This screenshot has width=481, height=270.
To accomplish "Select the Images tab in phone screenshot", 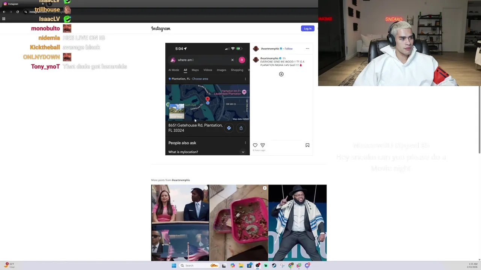I will click(221, 70).
